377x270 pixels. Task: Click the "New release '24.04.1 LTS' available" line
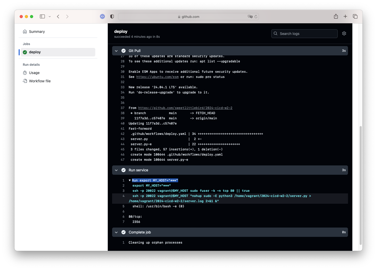pyautogui.click(x=163, y=87)
